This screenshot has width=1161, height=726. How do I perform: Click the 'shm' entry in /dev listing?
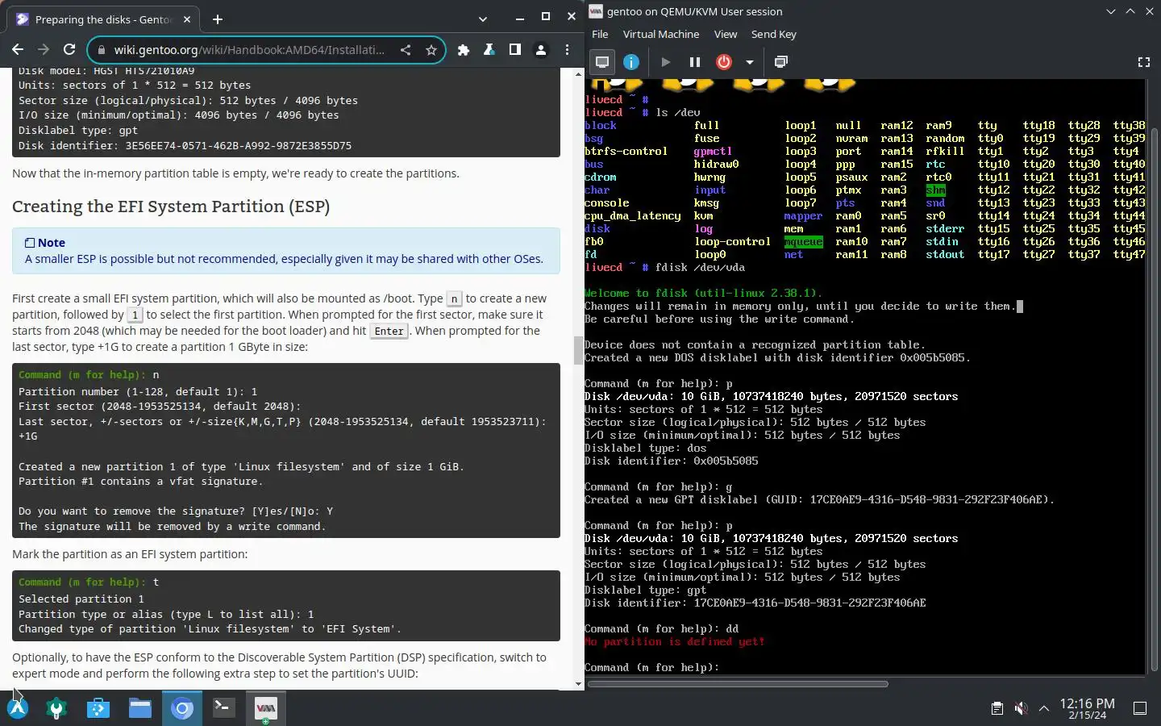pos(935,190)
